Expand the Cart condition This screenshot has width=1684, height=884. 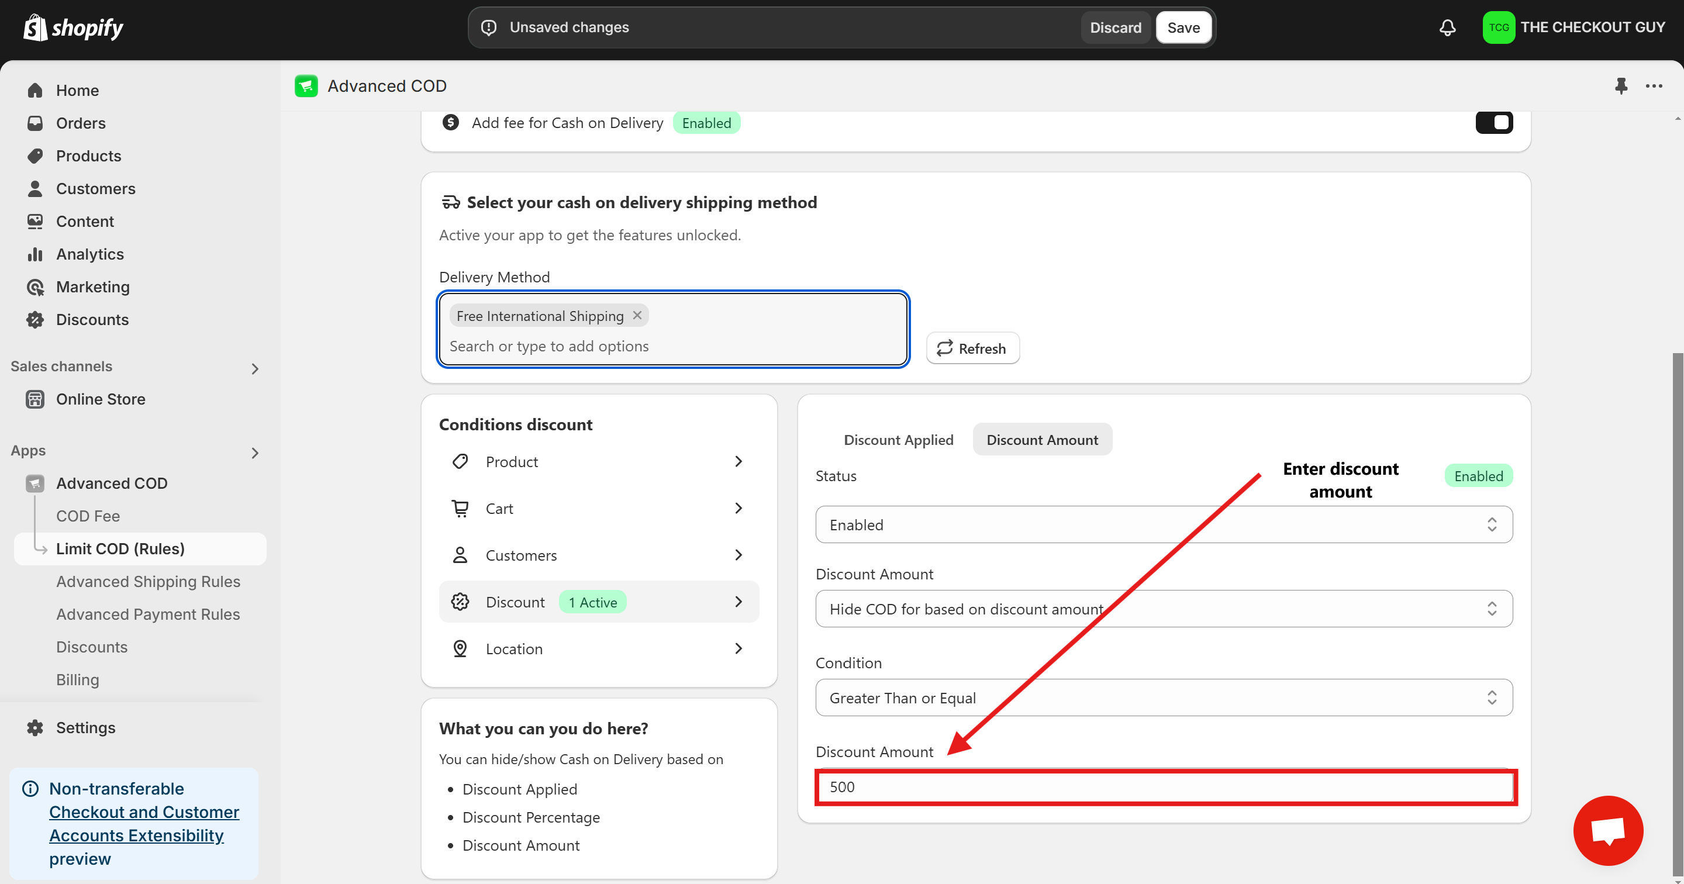[x=599, y=508]
